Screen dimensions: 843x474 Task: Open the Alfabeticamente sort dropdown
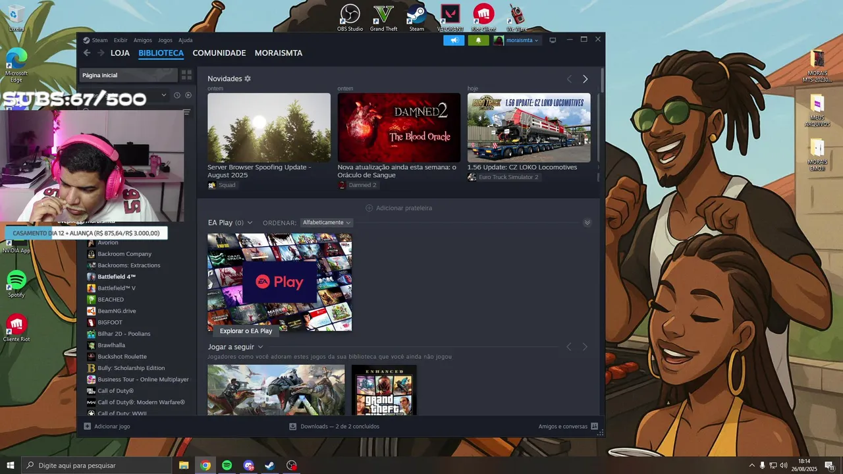[327, 223]
